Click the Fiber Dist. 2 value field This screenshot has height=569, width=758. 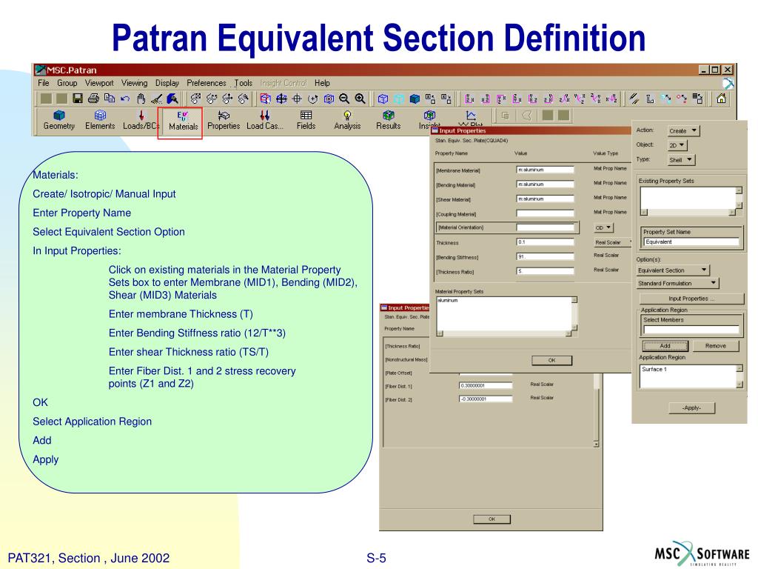486,399
